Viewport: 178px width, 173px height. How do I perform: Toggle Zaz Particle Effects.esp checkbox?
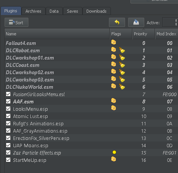coord(8,153)
